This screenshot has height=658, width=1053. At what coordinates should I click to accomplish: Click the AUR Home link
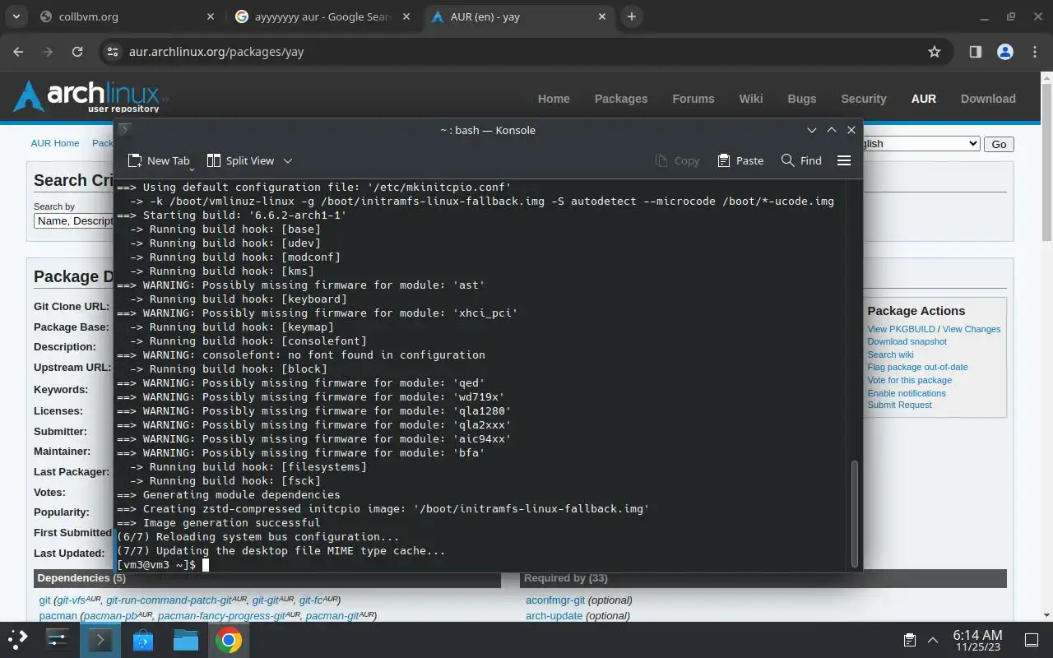coord(55,143)
